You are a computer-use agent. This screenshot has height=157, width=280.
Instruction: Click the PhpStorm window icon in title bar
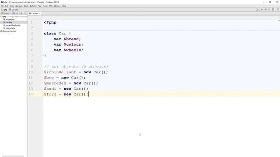[2, 2]
